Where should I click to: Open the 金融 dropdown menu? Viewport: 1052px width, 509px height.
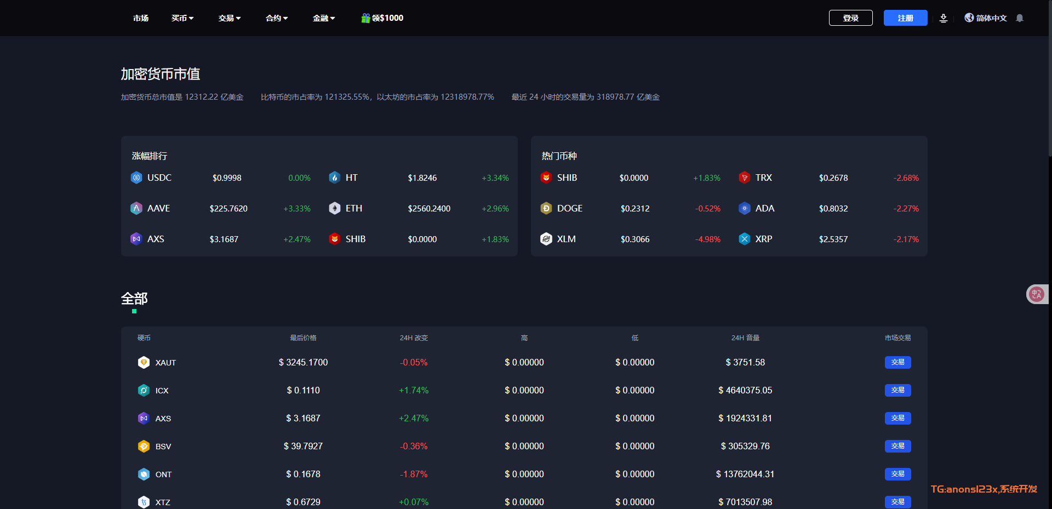[324, 18]
